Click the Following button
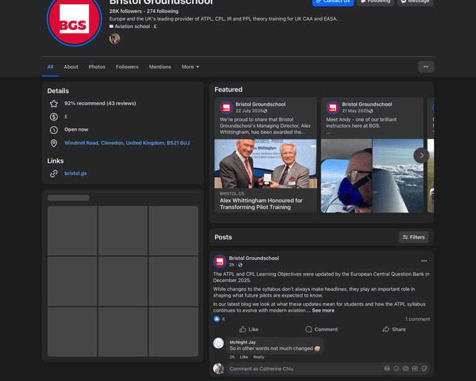The image size is (476, 381). [x=375, y=2]
